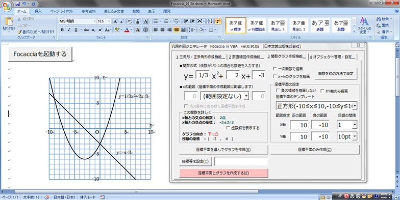Apply subscript formatting
The height and width of the screenshot is (200, 400).
(93, 30)
